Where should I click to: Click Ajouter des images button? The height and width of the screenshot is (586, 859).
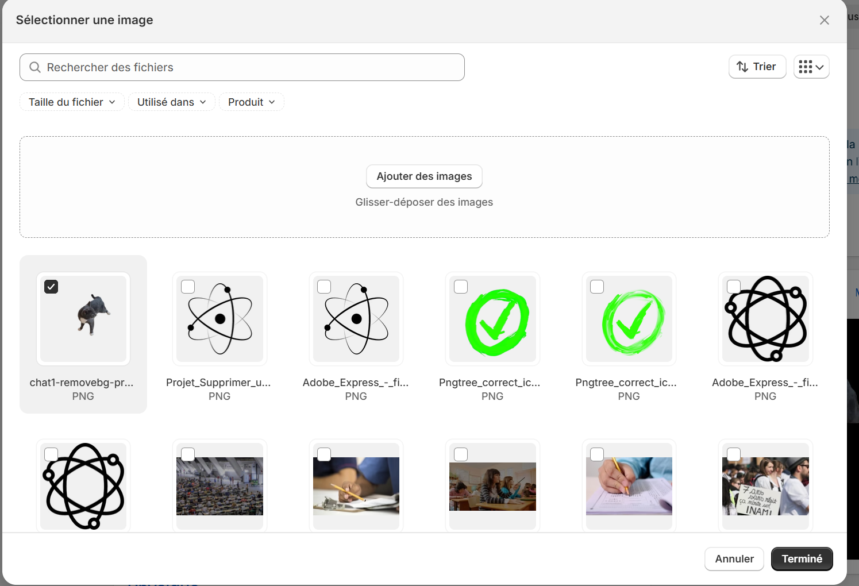click(x=424, y=176)
